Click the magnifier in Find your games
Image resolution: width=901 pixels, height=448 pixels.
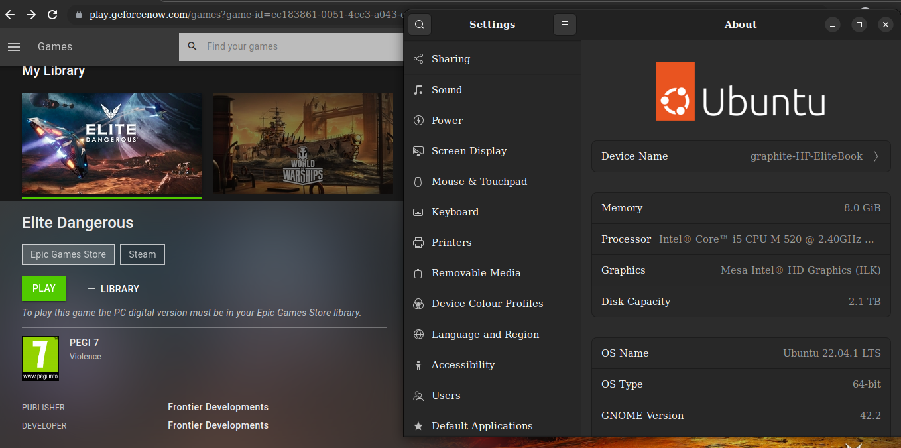tap(193, 46)
